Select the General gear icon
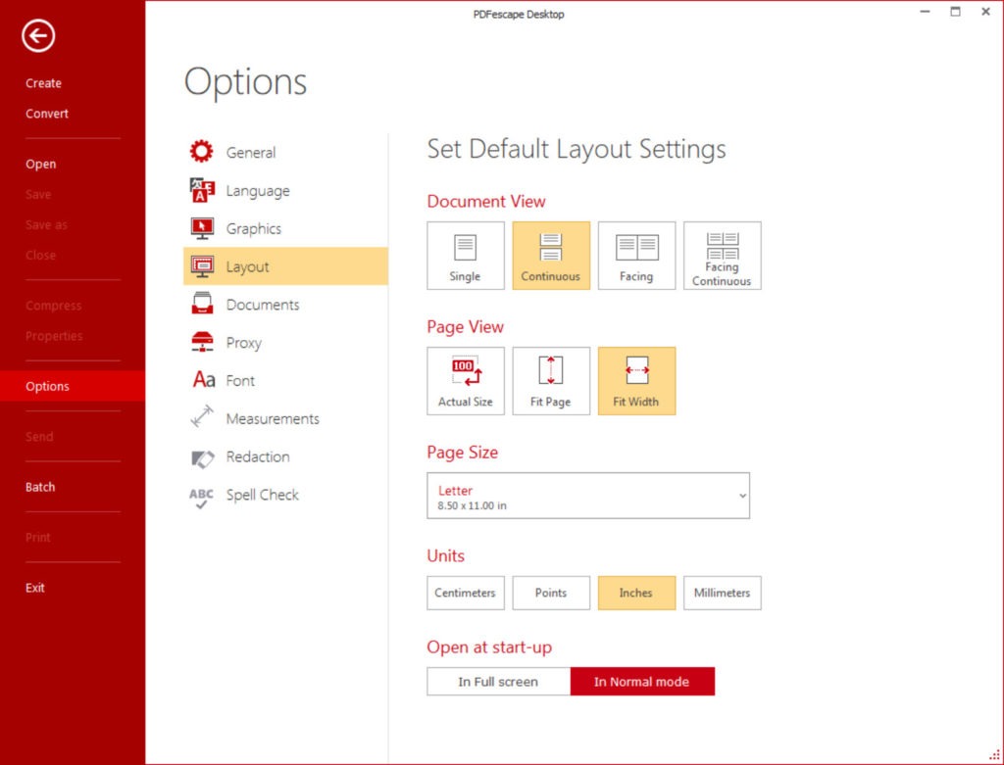This screenshot has height=765, width=1004. [x=201, y=152]
